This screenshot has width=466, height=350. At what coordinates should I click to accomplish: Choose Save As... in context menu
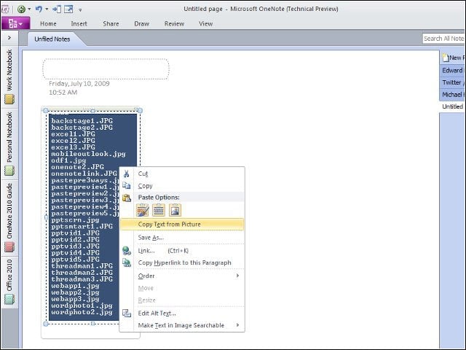tap(182, 238)
